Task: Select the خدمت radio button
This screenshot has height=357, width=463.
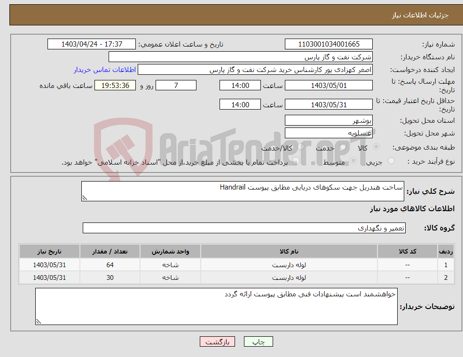Action: click(343, 147)
